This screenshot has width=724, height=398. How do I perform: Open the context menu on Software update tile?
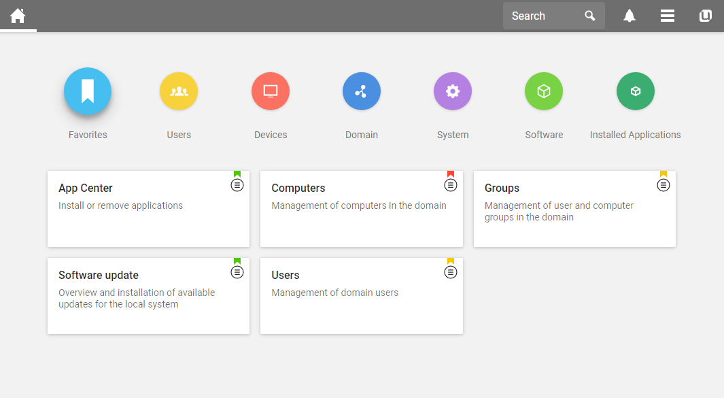coord(237,271)
